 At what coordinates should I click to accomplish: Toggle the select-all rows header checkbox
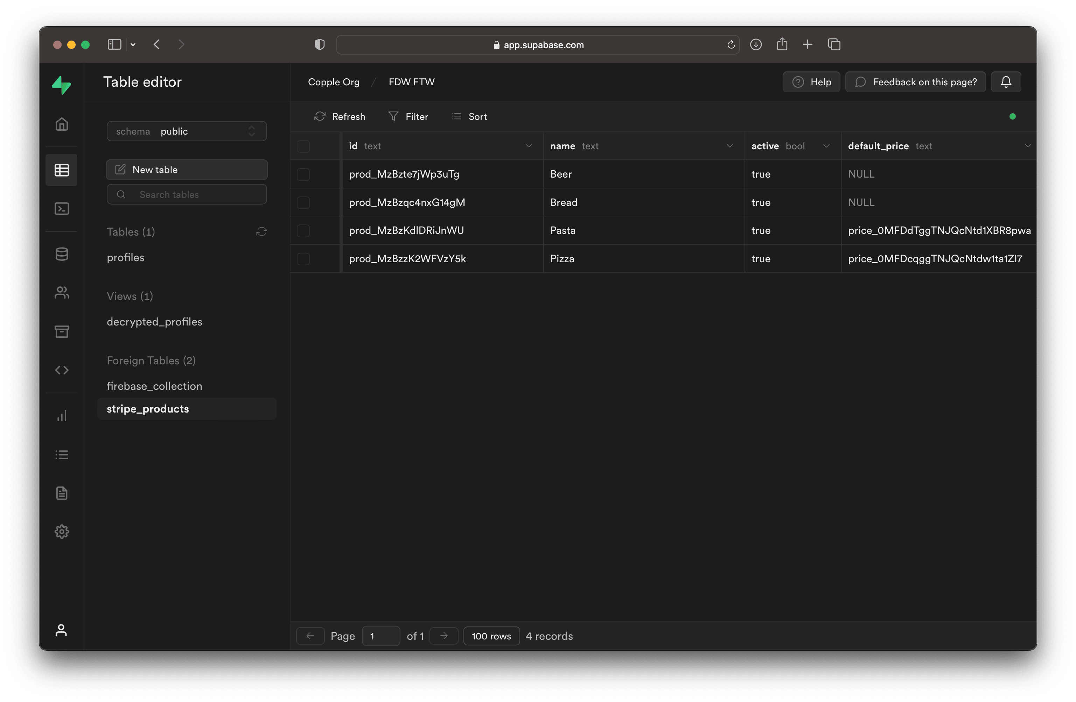(x=303, y=146)
